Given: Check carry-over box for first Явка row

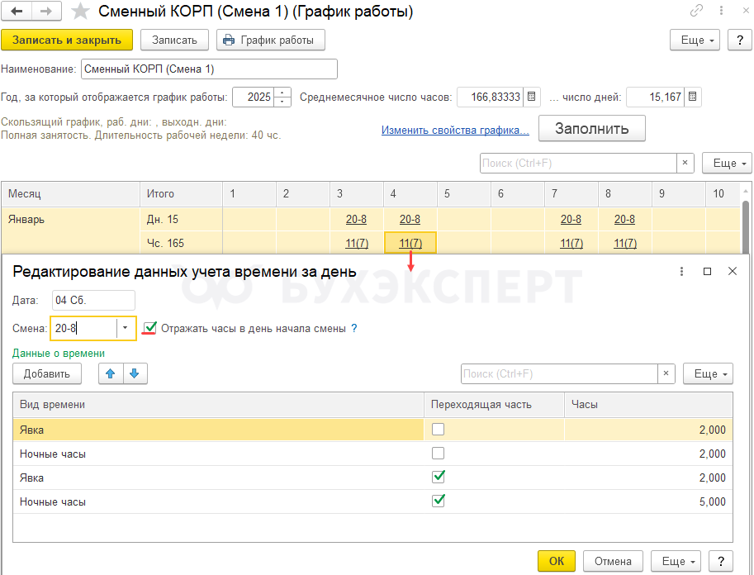Looking at the screenshot, I should point(439,430).
